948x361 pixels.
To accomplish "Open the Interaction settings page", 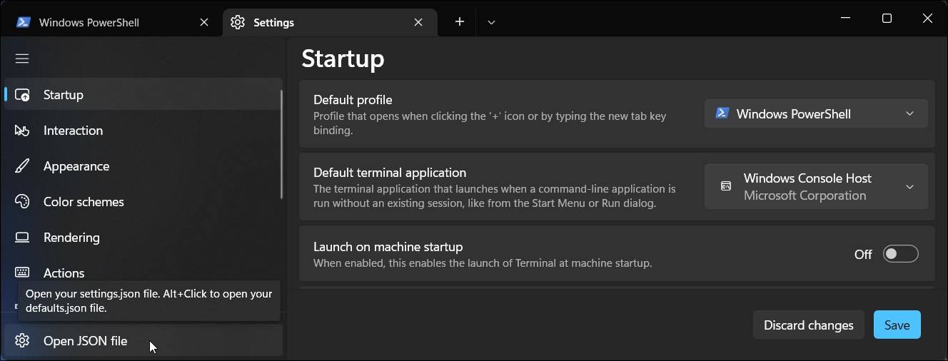I will [143, 131].
